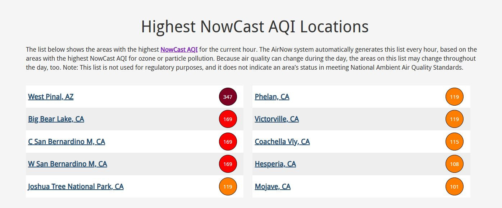Open W San Bernardino M, CA link

coord(68,164)
